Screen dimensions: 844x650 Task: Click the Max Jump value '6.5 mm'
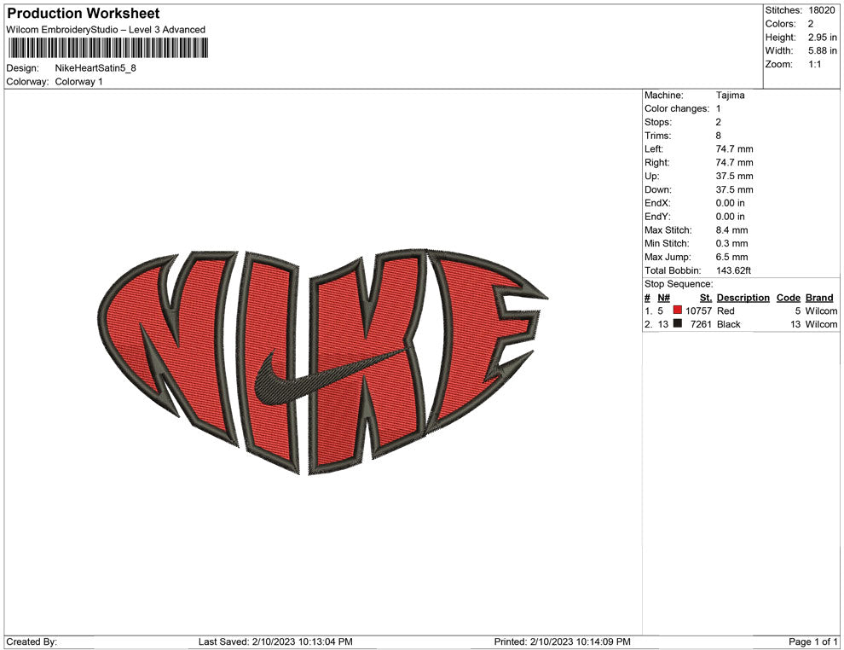(x=731, y=257)
